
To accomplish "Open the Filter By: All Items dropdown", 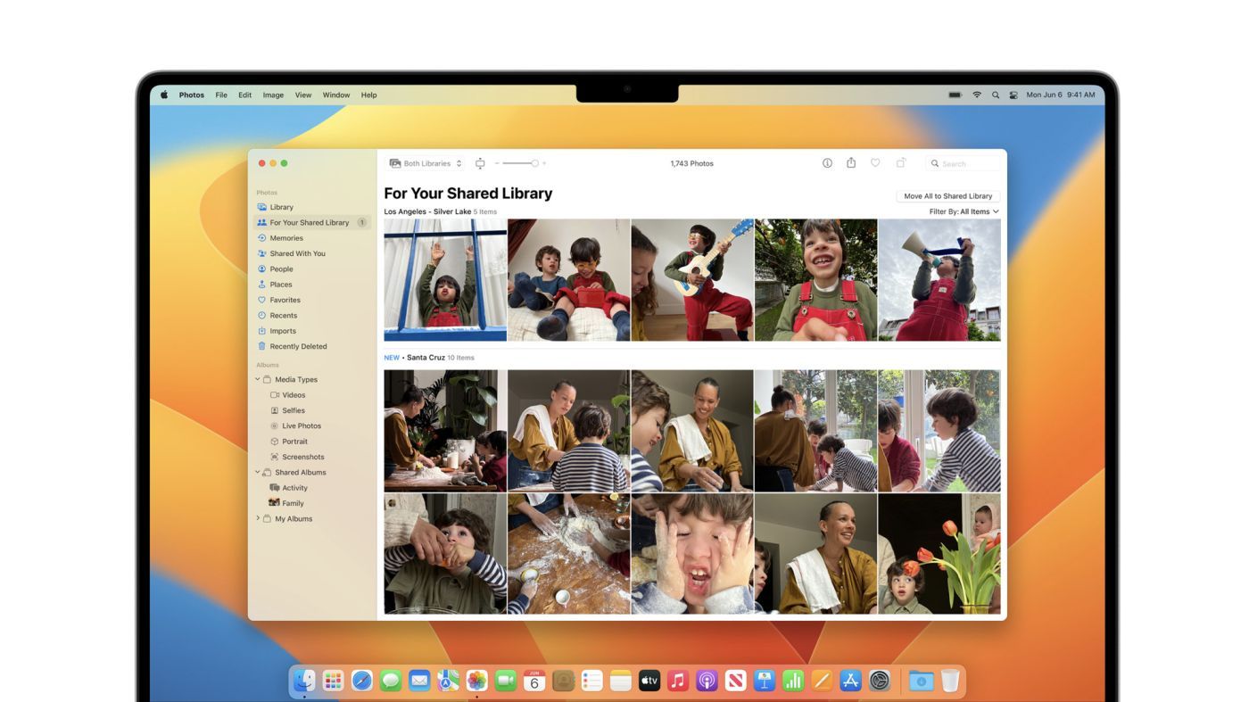I will point(964,211).
